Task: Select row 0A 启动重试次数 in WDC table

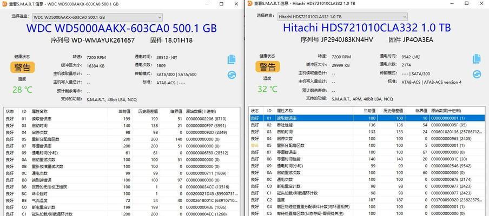Action: [x=122, y=160]
